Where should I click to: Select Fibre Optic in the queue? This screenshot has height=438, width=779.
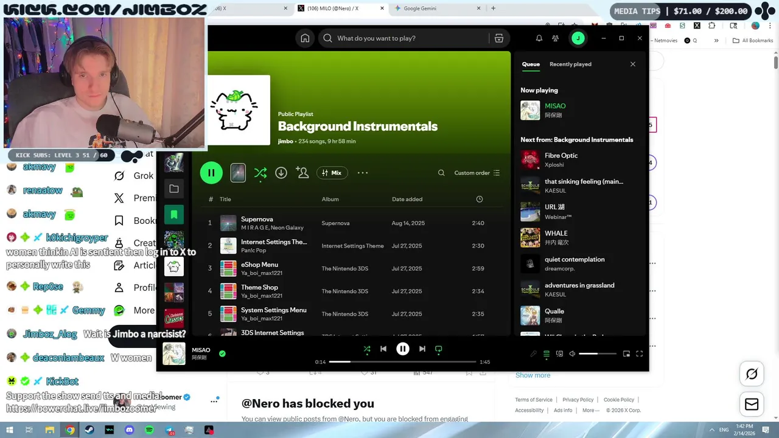point(579,160)
